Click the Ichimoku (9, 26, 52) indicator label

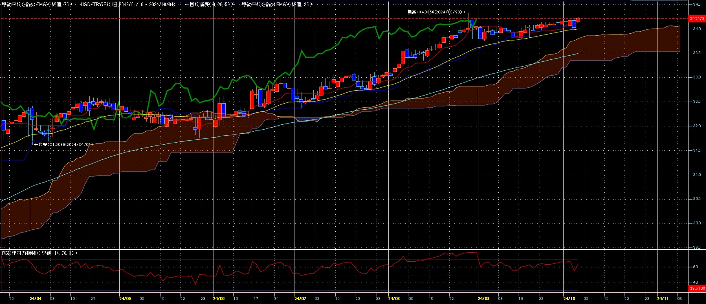click(x=209, y=4)
